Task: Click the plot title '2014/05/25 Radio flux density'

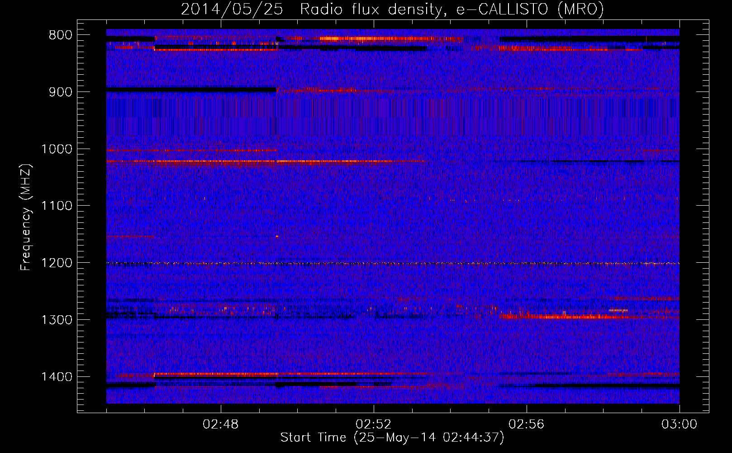Action: point(311,9)
